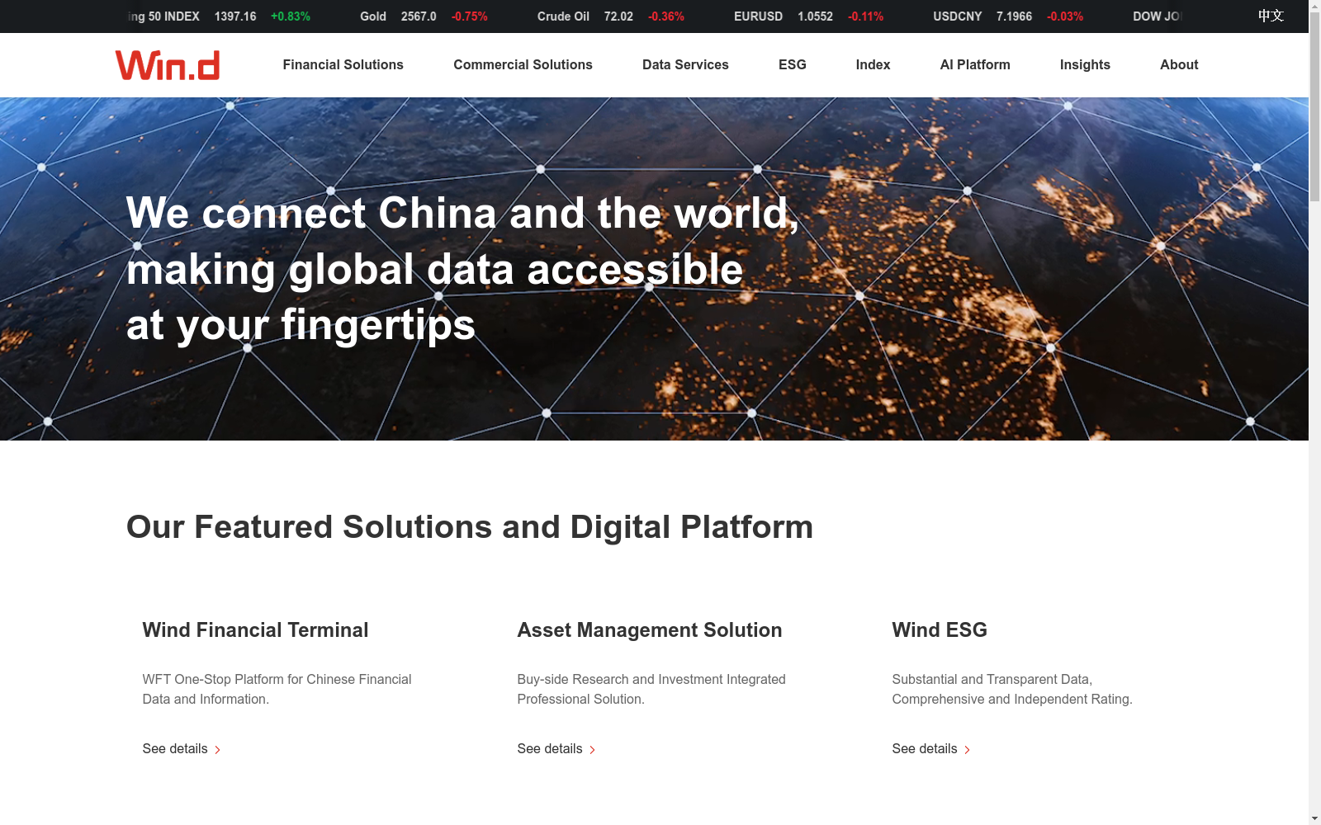The width and height of the screenshot is (1321, 825).
Task: Open Commercial Solutions menu
Action: pyautogui.click(x=523, y=64)
